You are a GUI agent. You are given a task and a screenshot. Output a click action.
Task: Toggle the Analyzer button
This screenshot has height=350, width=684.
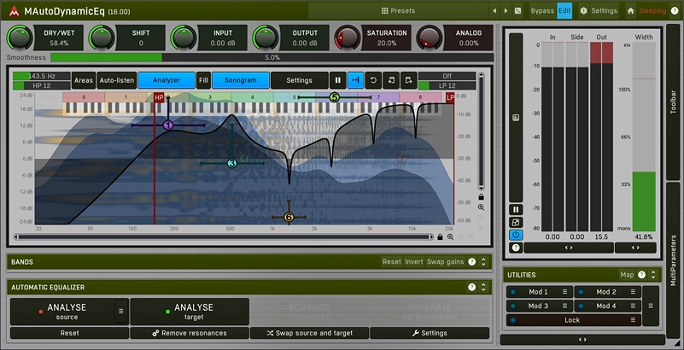pos(167,80)
